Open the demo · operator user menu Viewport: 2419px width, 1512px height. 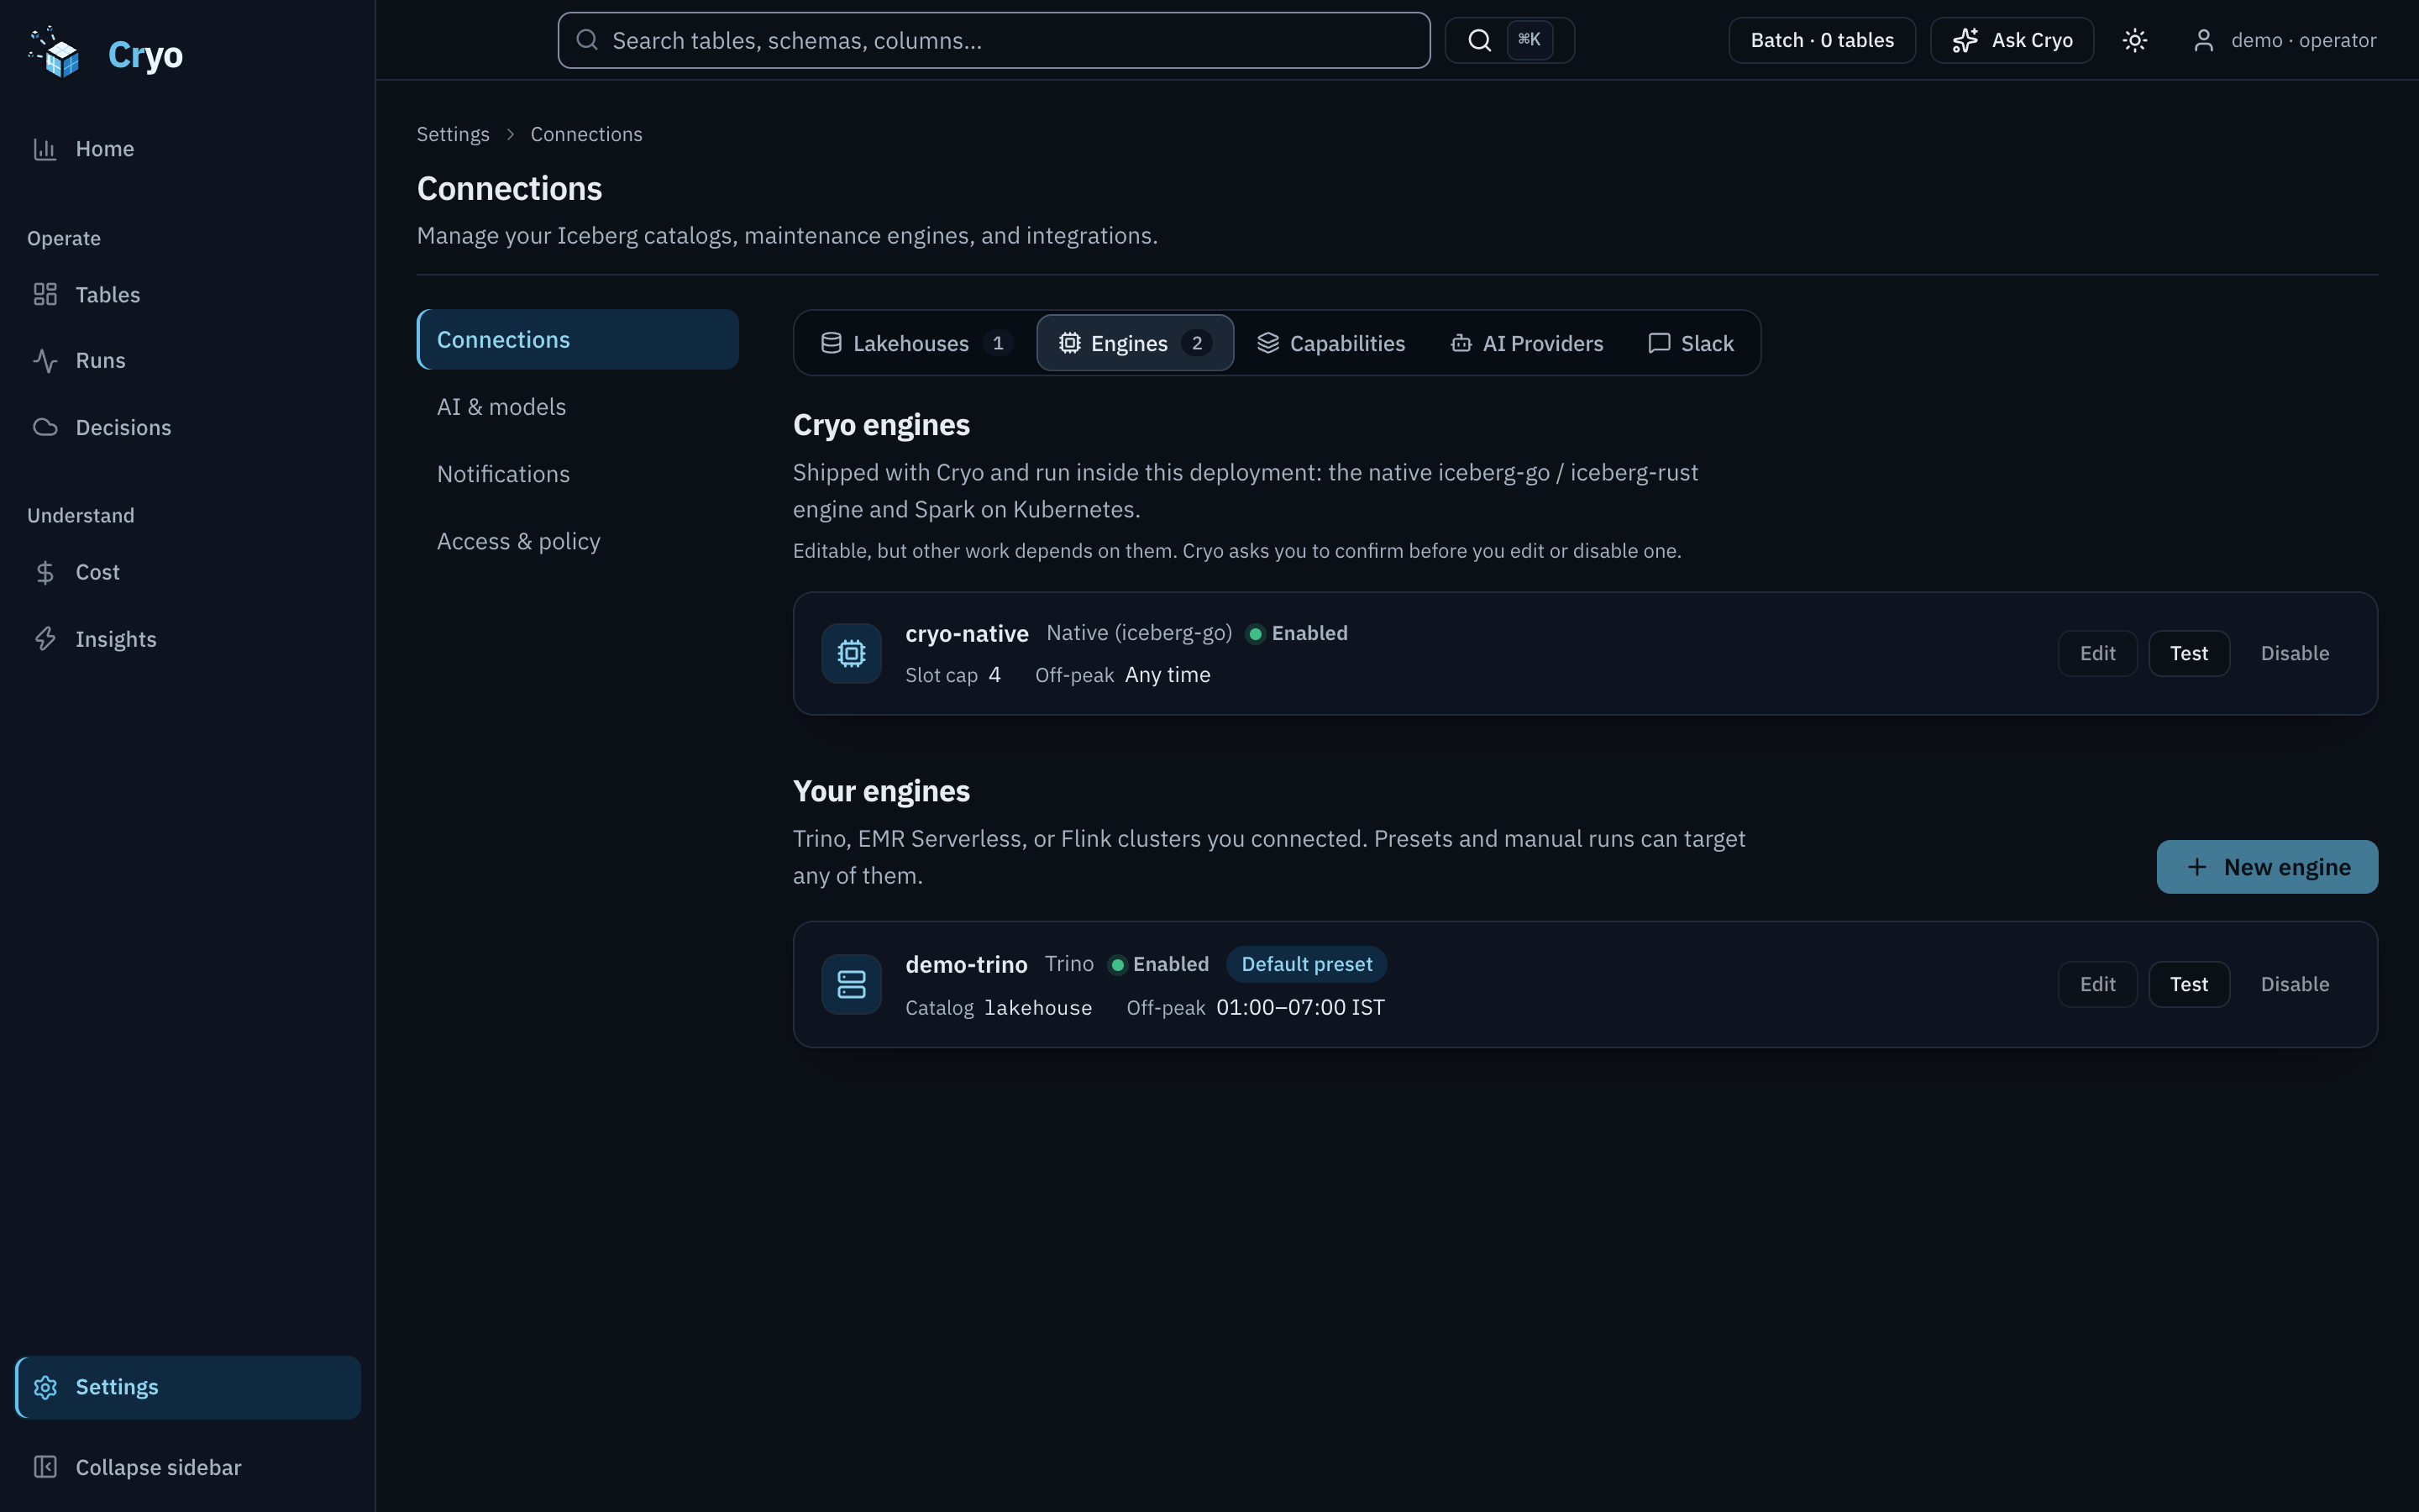click(x=2284, y=40)
